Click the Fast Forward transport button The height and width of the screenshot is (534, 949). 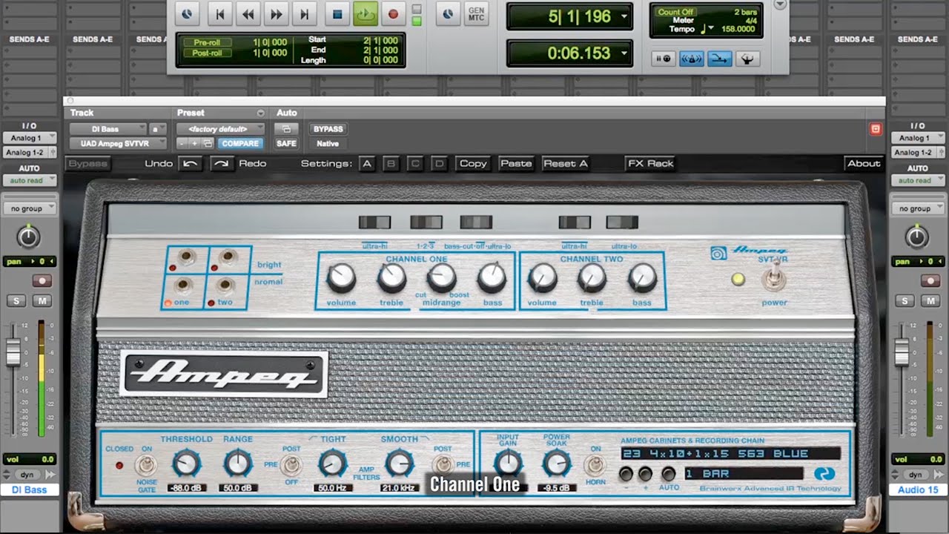(x=276, y=13)
